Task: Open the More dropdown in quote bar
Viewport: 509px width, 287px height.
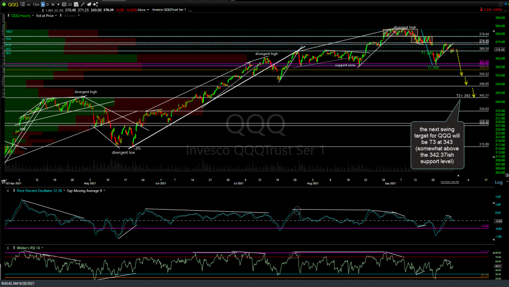Action: click(143, 10)
